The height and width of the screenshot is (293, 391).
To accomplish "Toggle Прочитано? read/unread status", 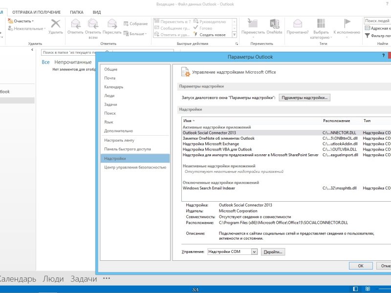I will tap(298, 26).
